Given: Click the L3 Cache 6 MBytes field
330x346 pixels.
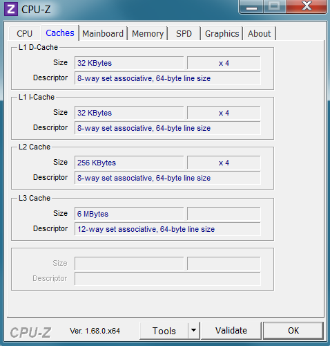Looking at the screenshot, I should [129, 214].
